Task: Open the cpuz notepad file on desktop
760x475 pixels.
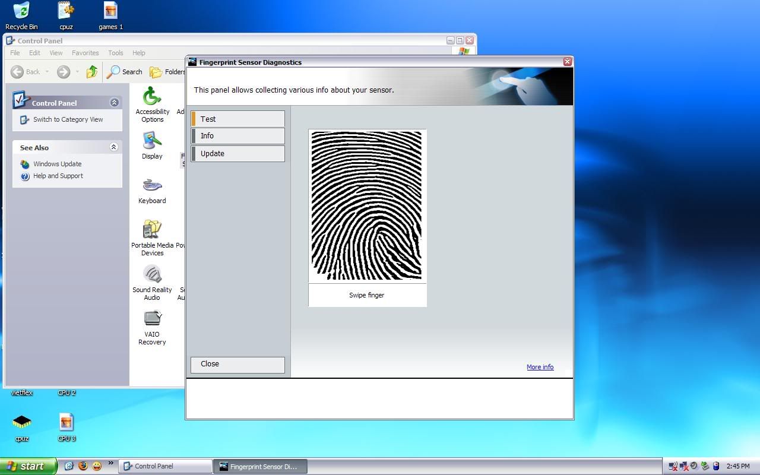Action: point(66,16)
